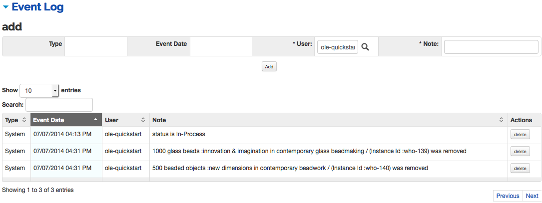The height and width of the screenshot is (203, 542).
Task: Delete the 500 beaded objects entry
Action: point(520,168)
